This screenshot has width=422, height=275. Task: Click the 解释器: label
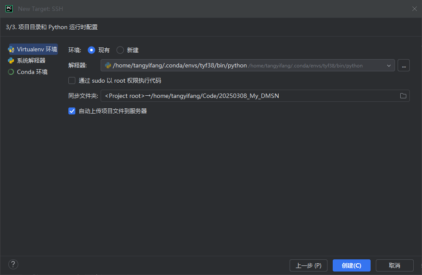[x=78, y=65]
